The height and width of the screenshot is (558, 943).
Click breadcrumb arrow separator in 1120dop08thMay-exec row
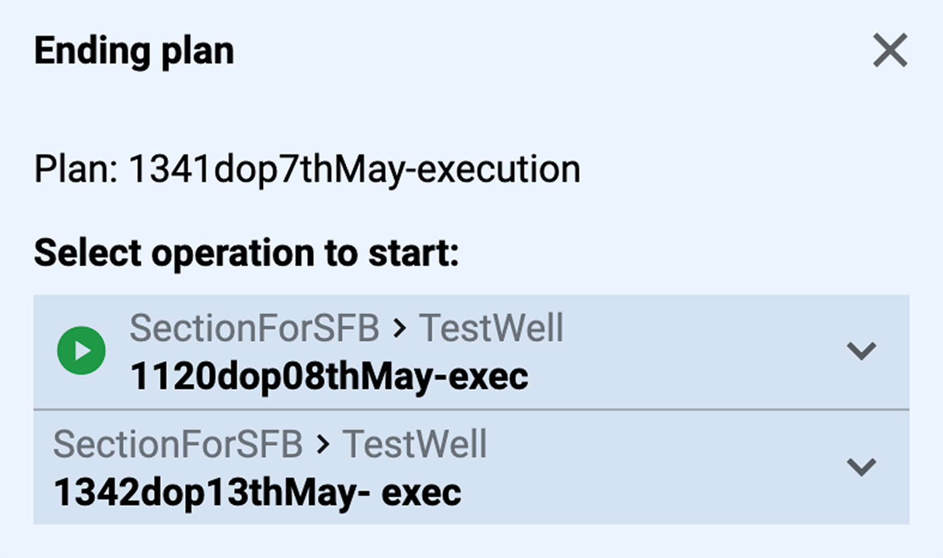point(400,328)
